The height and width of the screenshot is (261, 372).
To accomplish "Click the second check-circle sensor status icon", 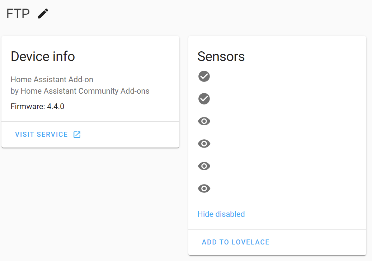I will point(204,99).
